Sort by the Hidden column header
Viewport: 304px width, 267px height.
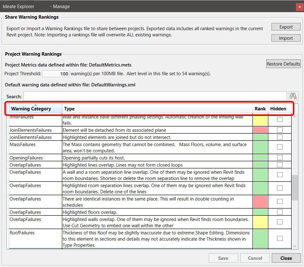[280, 108]
